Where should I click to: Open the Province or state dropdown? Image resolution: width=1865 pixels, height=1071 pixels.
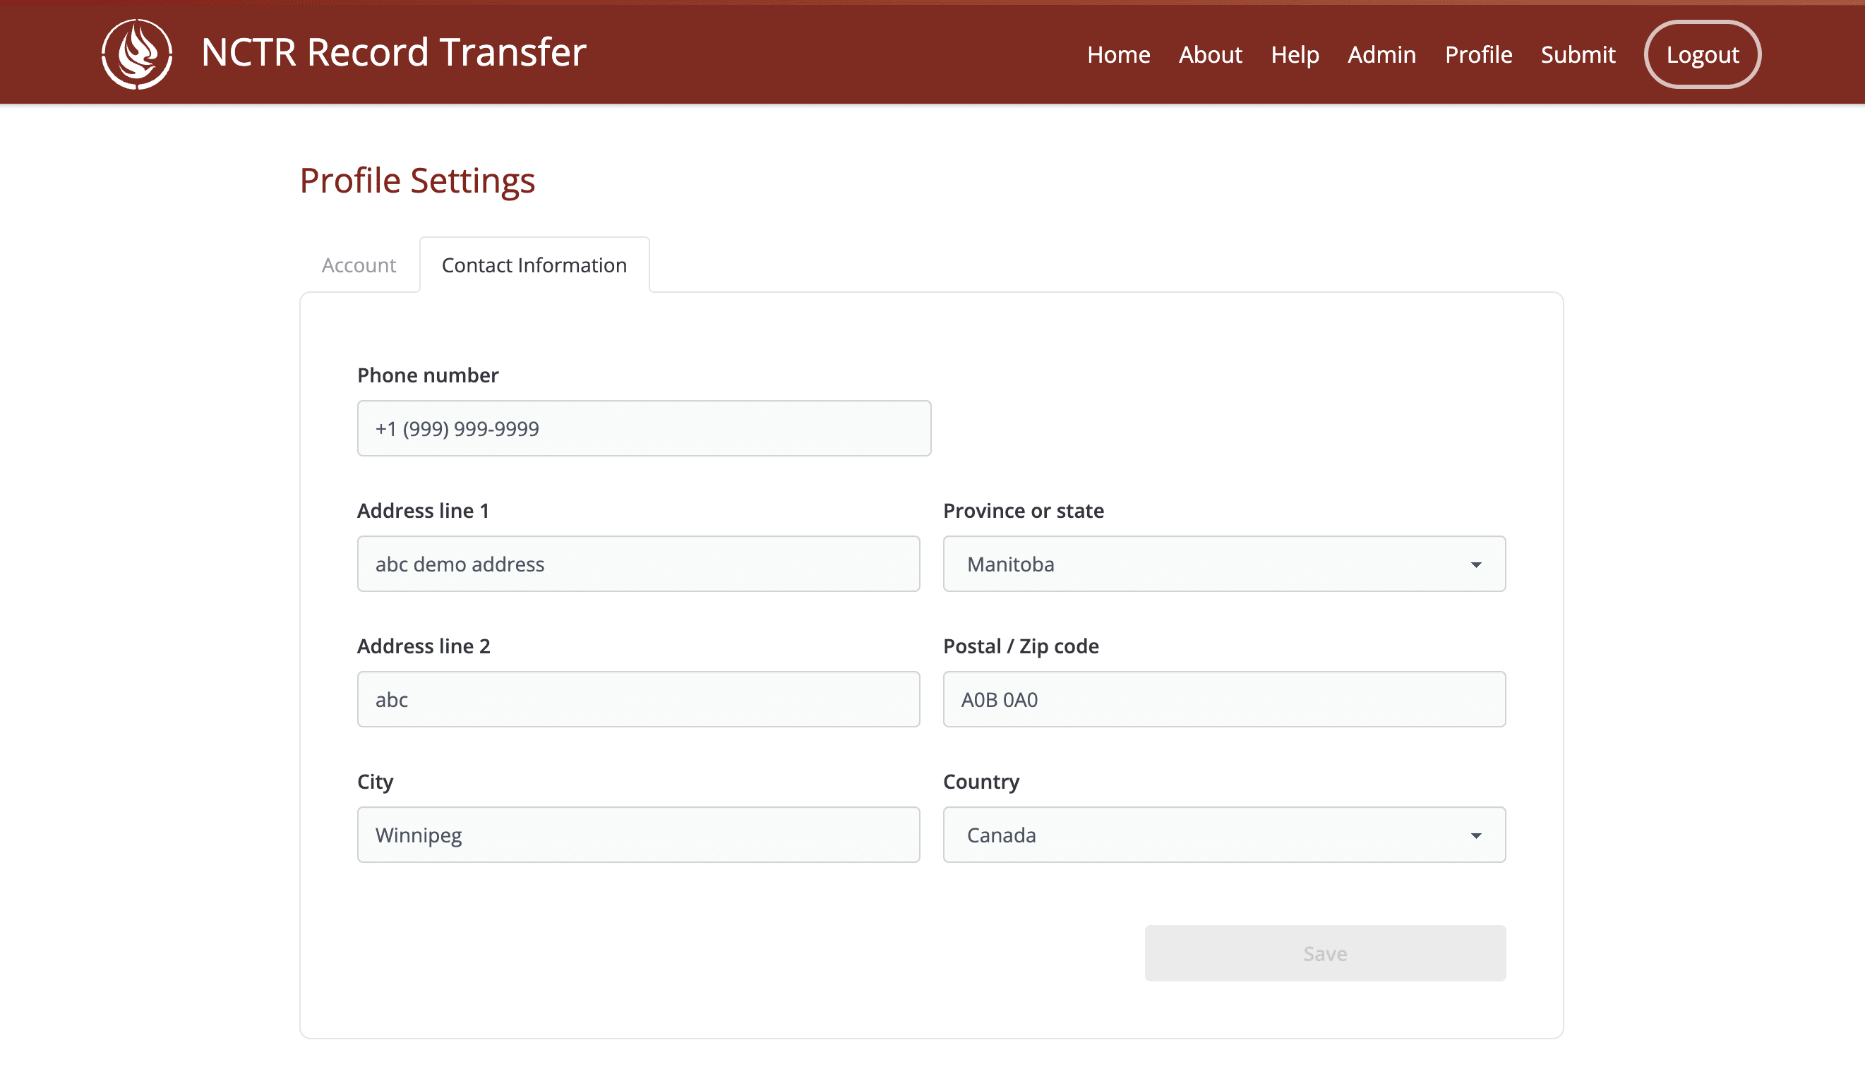coord(1224,564)
